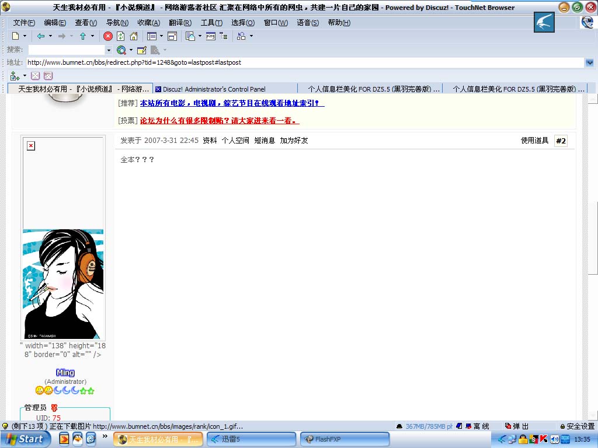598x448 pixels.
Task: Click the Start button
Action: tap(25, 439)
